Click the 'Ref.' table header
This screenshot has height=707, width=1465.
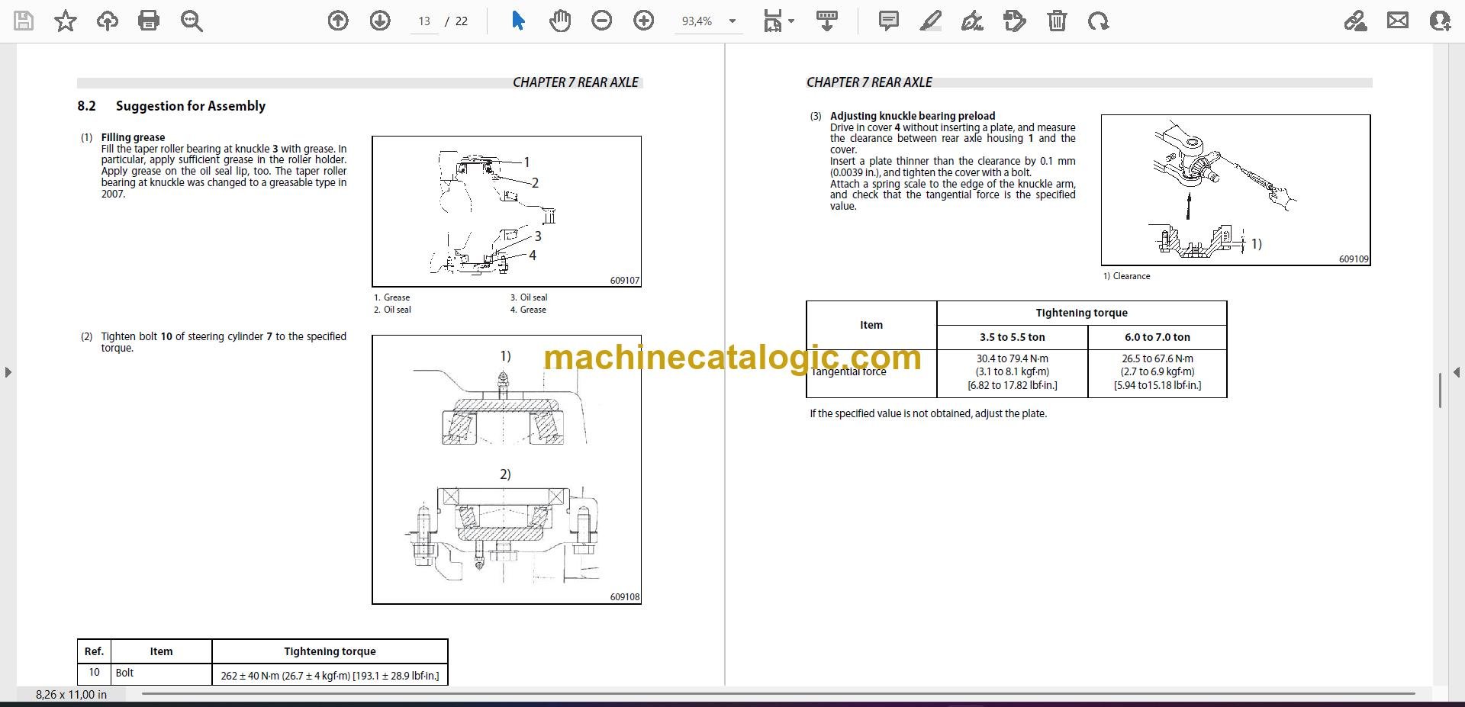point(94,651)
